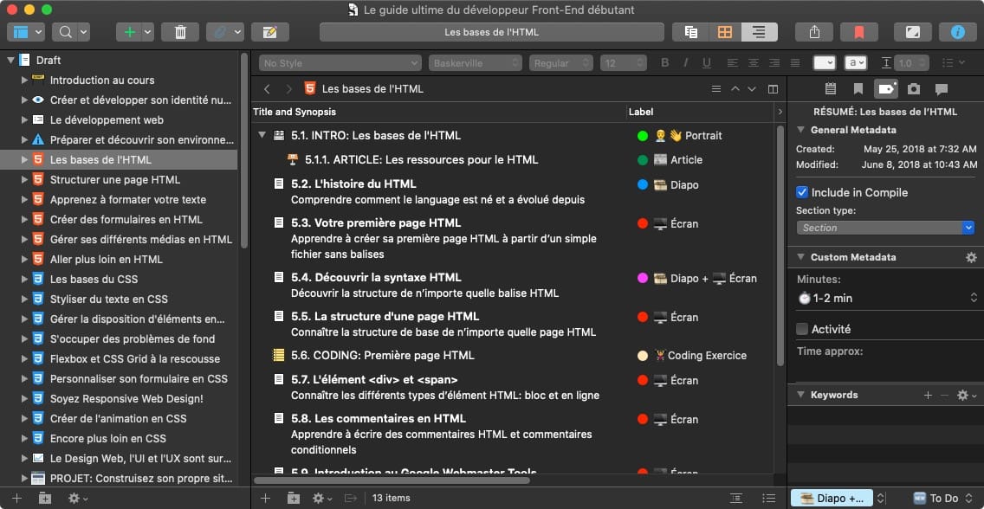Select the inspector Metadata tab icon
Viewport: 984px width, 509px height.
point(886,89)
